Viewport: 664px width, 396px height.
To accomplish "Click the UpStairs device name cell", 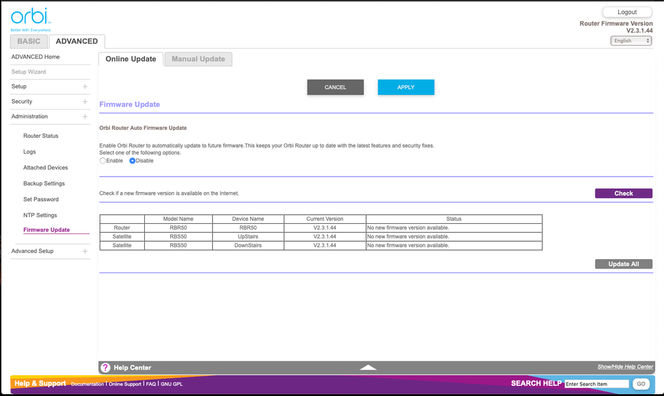I will coord(248,237).
